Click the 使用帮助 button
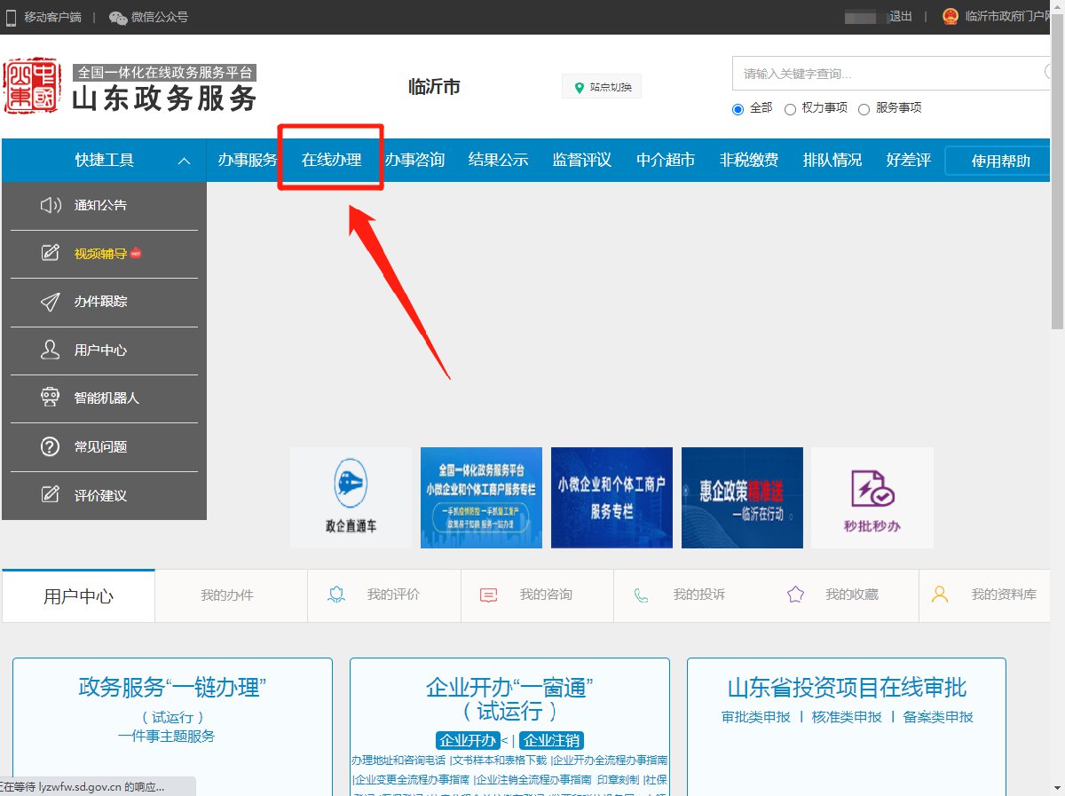Image resolution: width=1065 pixels, height=796 pixels. pos(1000,161)
